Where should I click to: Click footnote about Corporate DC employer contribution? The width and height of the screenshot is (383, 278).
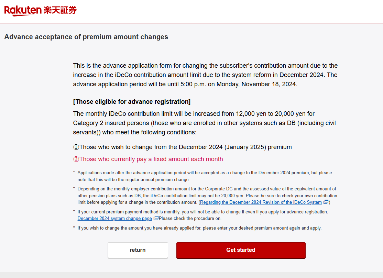(x=207, y=196)
